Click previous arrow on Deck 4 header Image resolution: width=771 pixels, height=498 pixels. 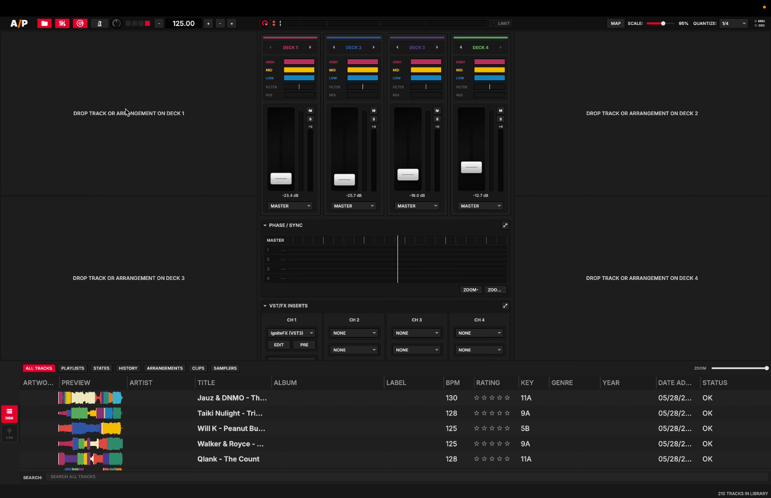point(461,48)
